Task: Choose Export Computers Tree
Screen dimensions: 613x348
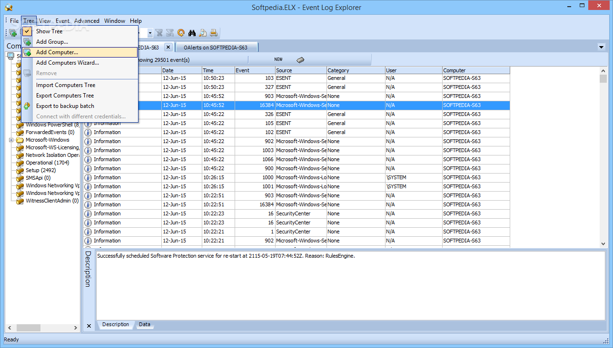Action: (80, 96)
